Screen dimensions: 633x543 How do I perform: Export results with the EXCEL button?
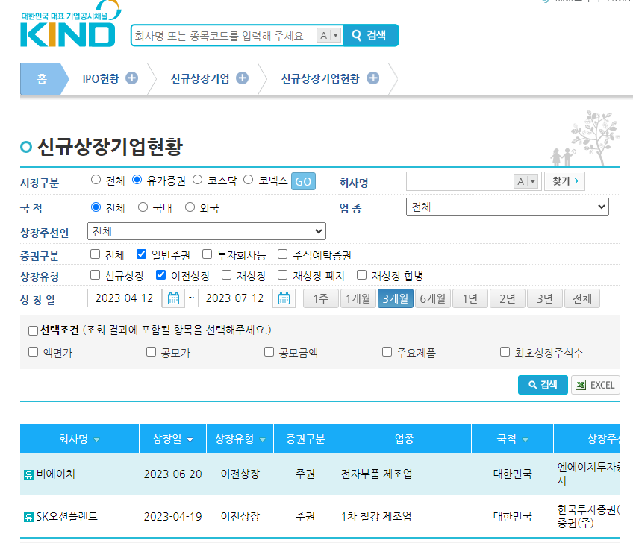pyautogui.click(x=595, y=385)
